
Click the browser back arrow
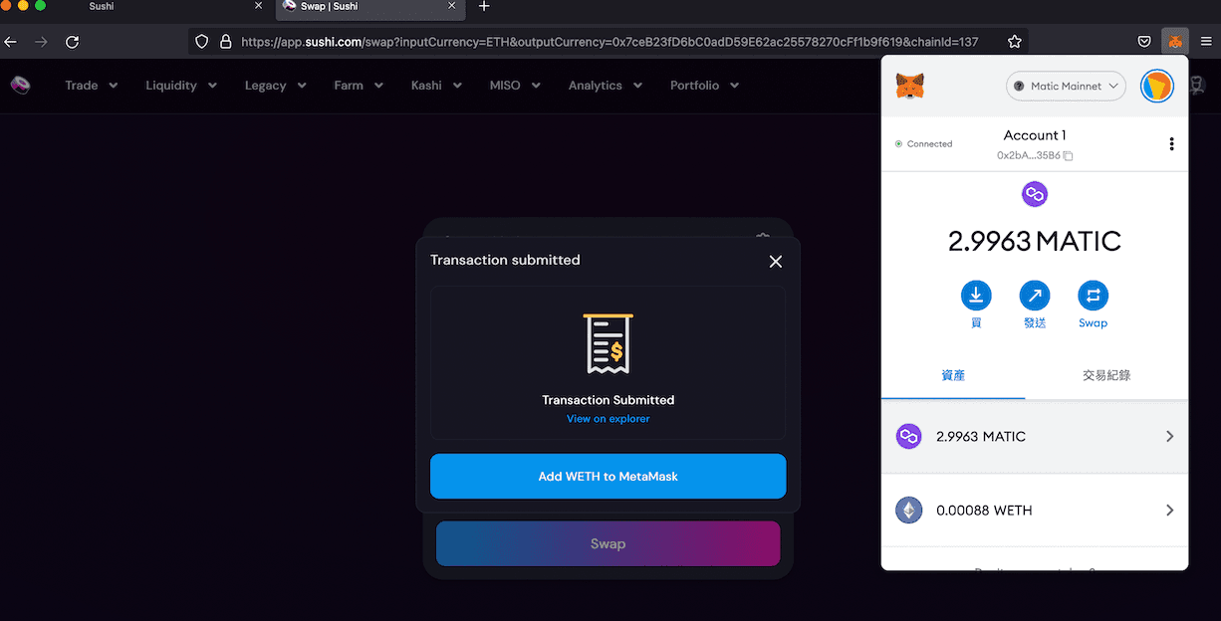pyautogui.click(x=11, y=42)
